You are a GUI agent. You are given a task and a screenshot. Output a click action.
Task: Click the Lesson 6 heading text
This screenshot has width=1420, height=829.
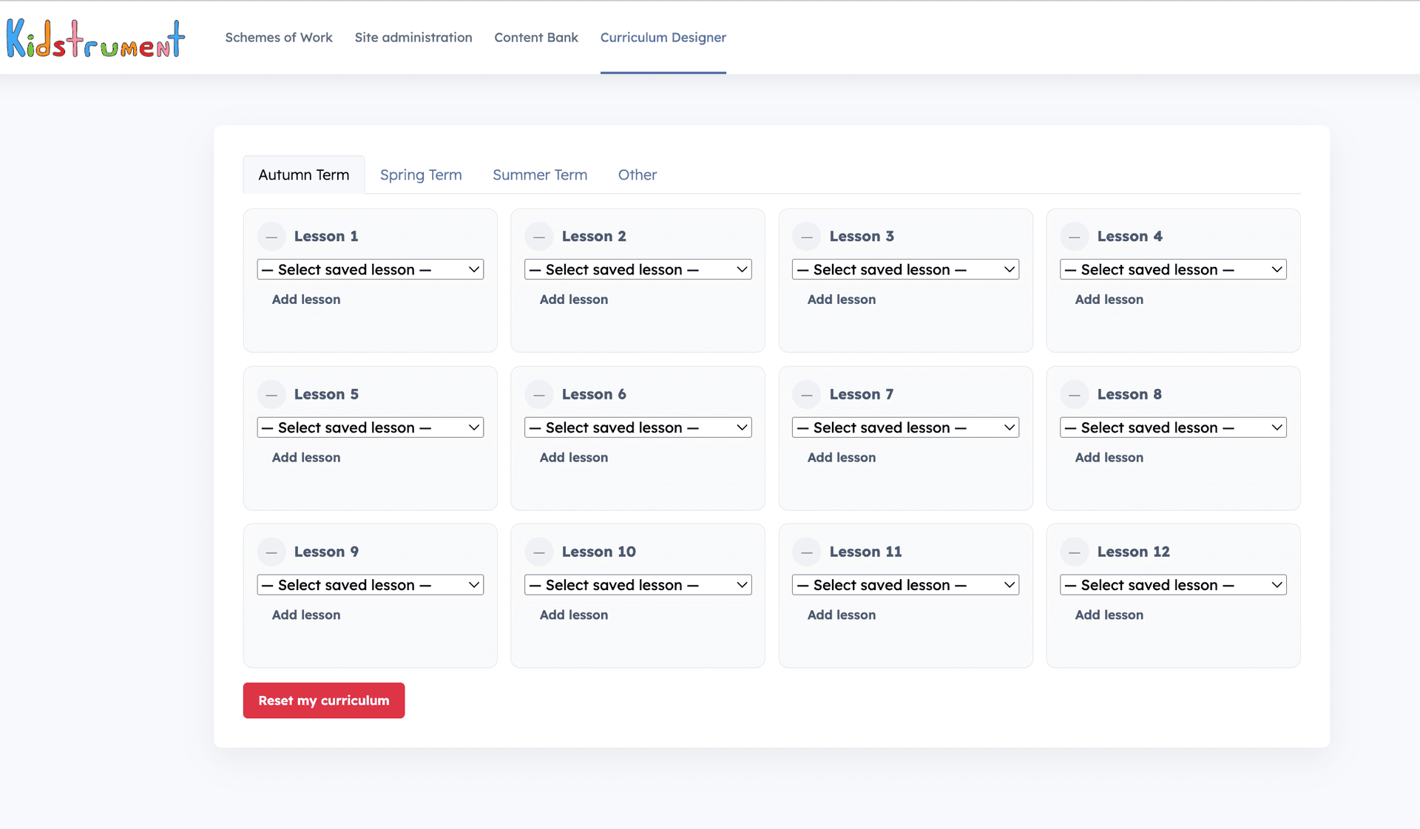(594, 395)
